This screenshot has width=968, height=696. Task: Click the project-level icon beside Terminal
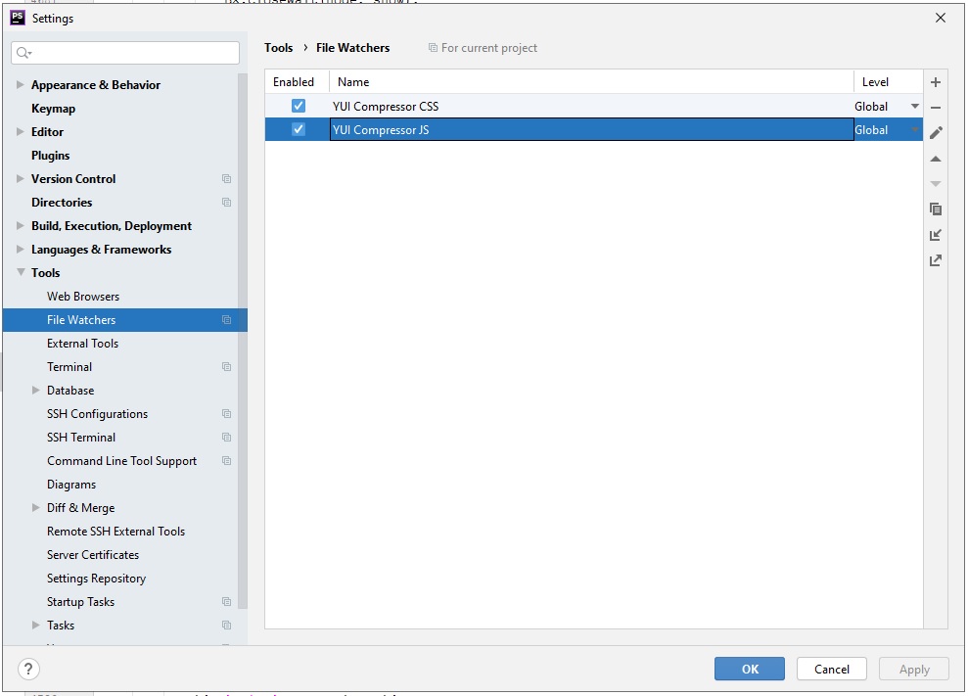pyautogui.click(x=226, y=367)
